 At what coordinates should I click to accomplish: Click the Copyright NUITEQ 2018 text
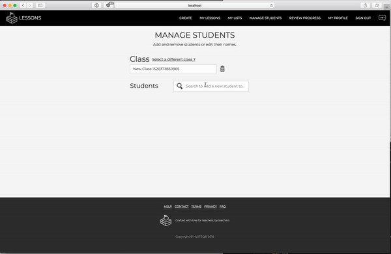pyautogui.click(x=195, y=236)
